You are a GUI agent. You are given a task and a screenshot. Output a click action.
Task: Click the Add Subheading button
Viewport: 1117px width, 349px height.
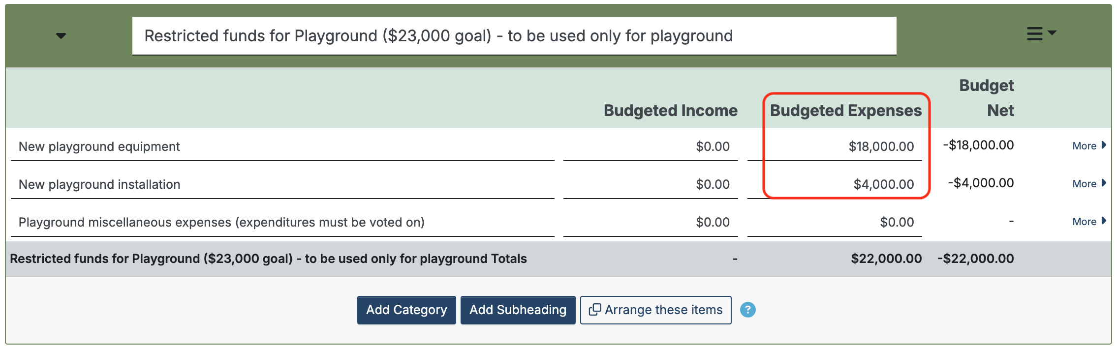pyautogui.click(x=518, y=310)
